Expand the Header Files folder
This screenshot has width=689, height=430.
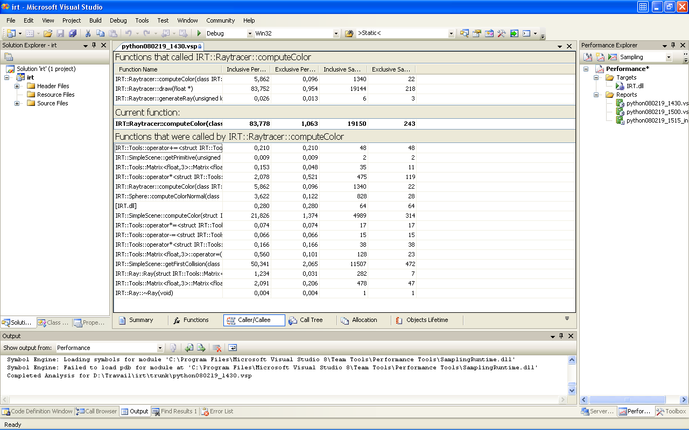[17, 86]
